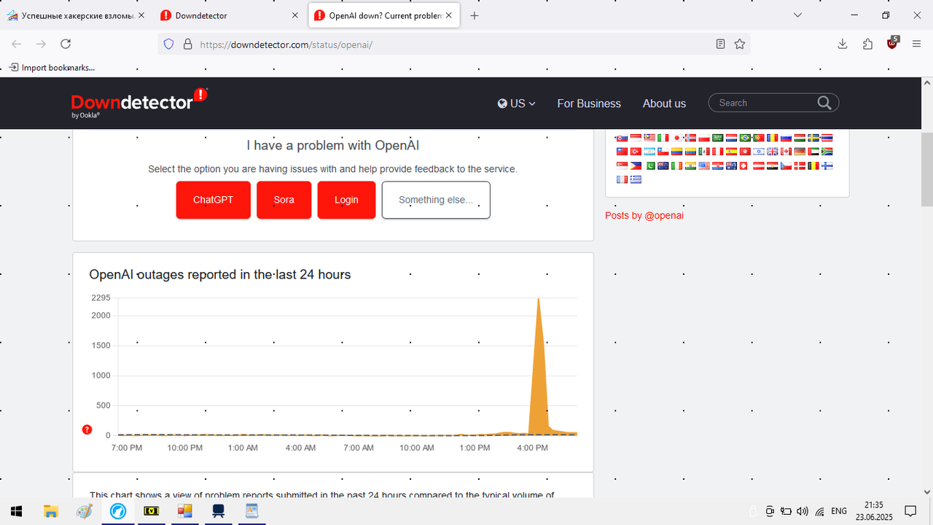This screenshot has height=525, width=933.
Task: Click the site padlock icon
Action: (187, 44)
